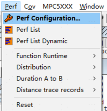107x111 pixels.
Task: Select Reset in the Perf menu
Action: [x=52, y=105]
